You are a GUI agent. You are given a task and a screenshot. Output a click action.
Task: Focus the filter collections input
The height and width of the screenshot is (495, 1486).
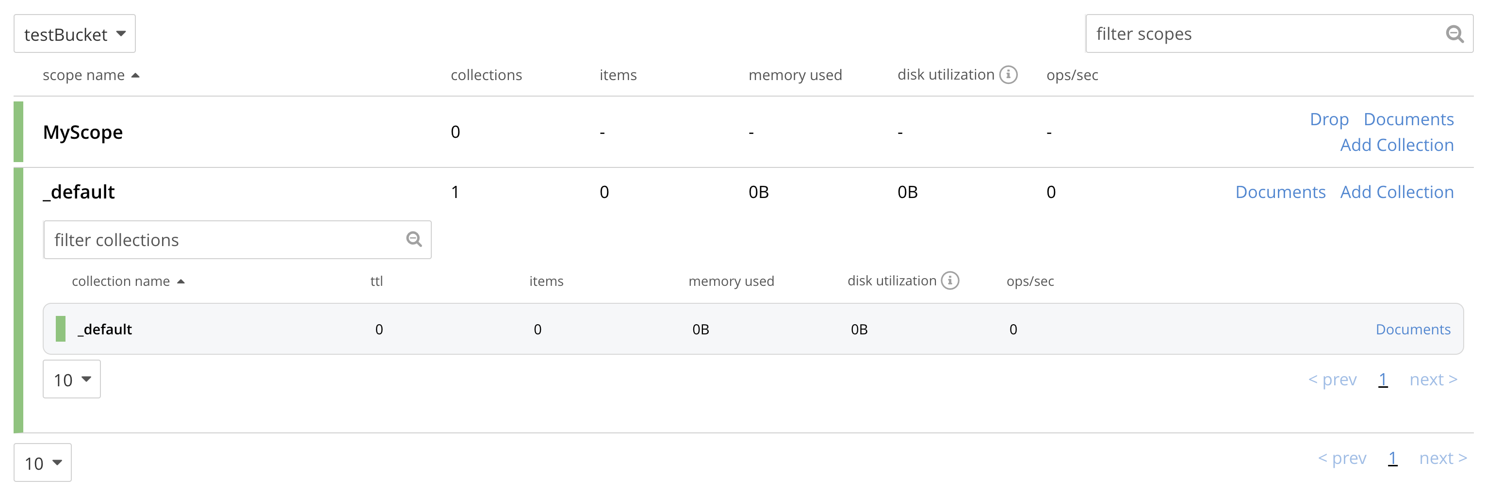point(225,239)
